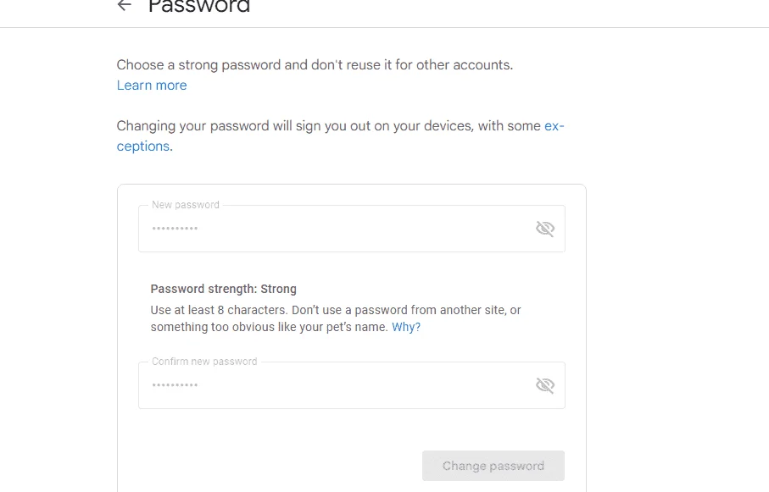Viewport: 769px width, 492px height.
Task: Click the masked dots in Confirm new password
Action: coord(175,385)
